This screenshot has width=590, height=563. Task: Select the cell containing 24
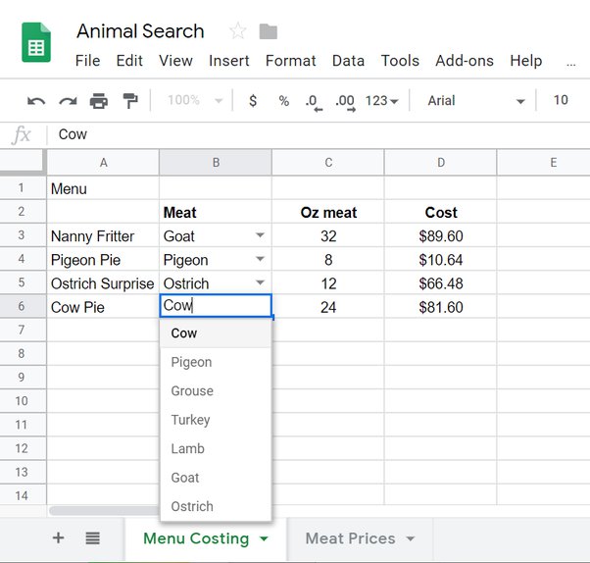(328, 307)
